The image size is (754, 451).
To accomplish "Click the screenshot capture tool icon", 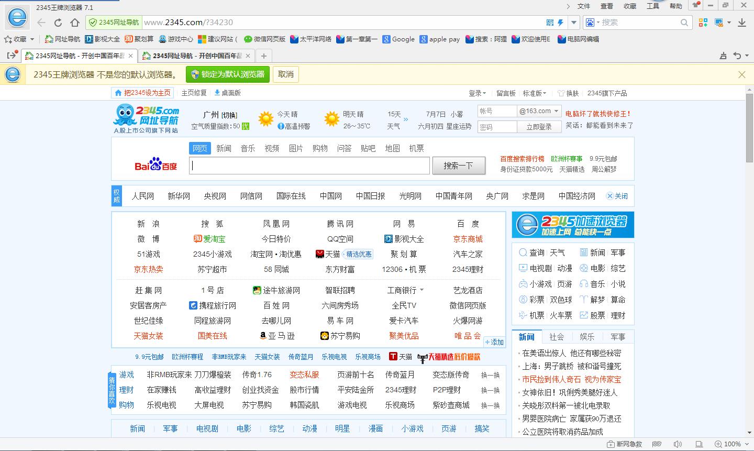I will click(x=719, y=23).
